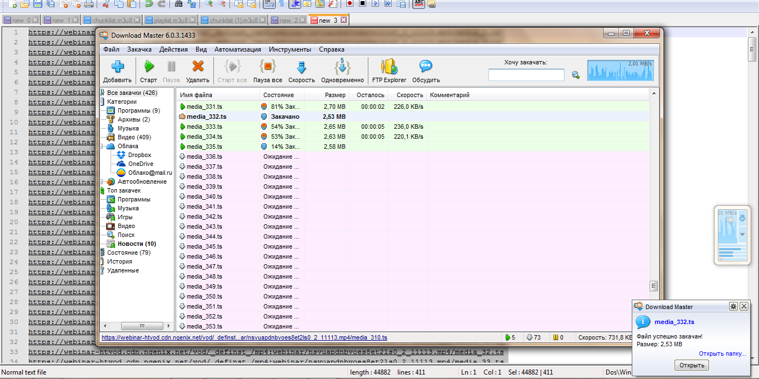Click the Обсудить chat bubble icon
The height and width of the screenshot is (379, 759).
(x=426, y=67)
